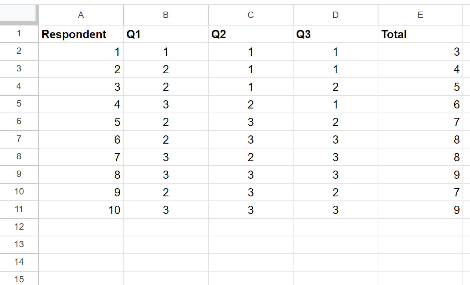The image size is (470, 285).
Task: Select row 11 header
Action: coord(19,209)
